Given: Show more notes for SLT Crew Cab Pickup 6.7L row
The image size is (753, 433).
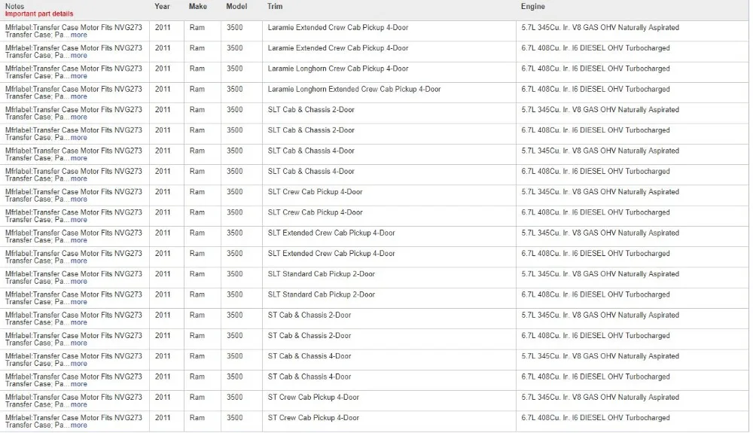Looking at the screenshot, I should pos(79,220).
